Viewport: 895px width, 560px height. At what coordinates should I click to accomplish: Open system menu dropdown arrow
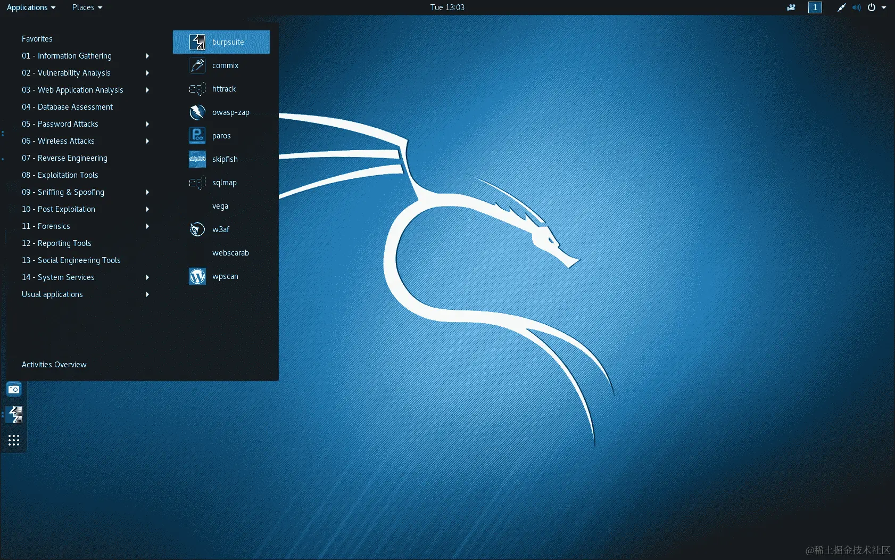pyautogui.click(x=884, y=7)
